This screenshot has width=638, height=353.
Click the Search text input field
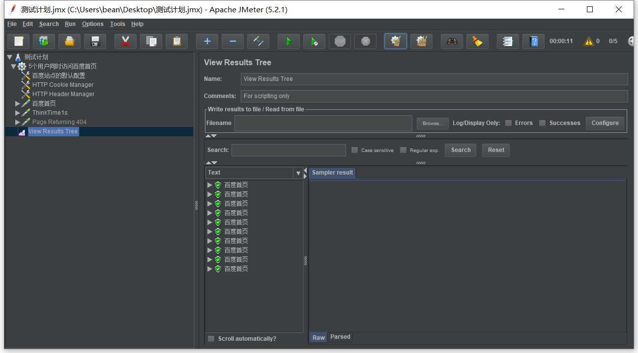[x=289, y=150]
